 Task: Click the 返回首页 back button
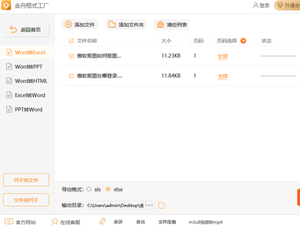point(26,30)
